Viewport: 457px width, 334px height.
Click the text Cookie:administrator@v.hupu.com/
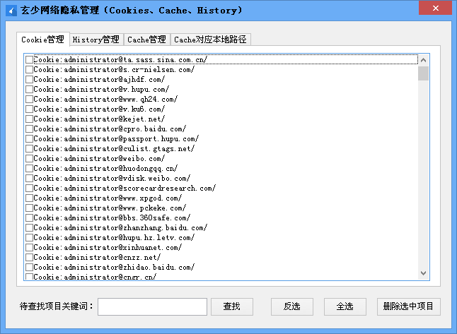tap(101, 89)
